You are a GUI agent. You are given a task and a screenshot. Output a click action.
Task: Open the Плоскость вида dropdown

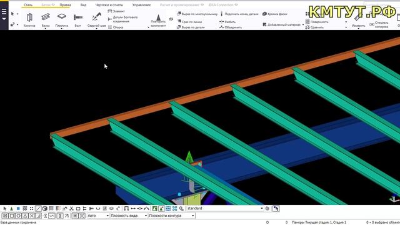146,216
